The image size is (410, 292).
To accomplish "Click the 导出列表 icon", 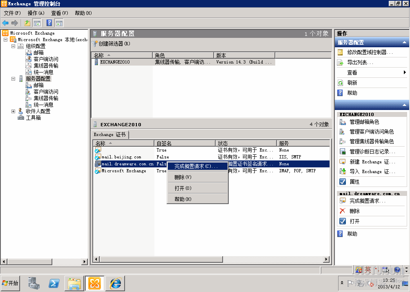I will [x=340, y=63].
